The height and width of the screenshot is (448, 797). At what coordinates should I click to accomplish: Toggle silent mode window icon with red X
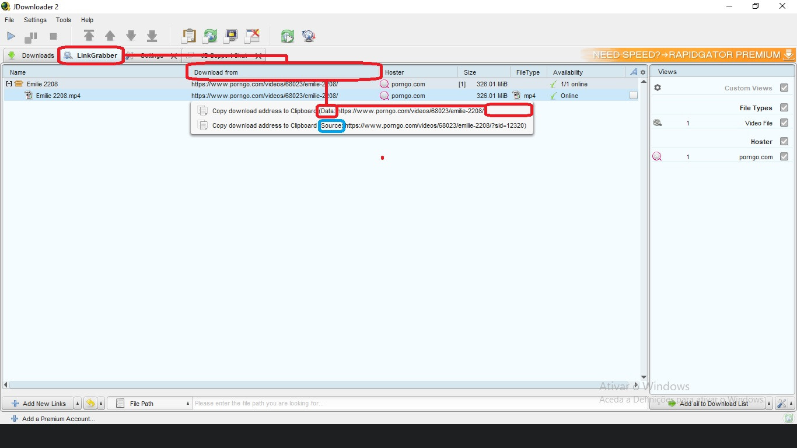click(x=252, y=36)
